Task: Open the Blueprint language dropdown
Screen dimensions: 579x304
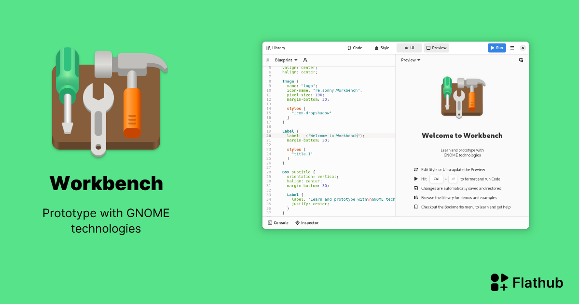Action: [x=286, y=60]
